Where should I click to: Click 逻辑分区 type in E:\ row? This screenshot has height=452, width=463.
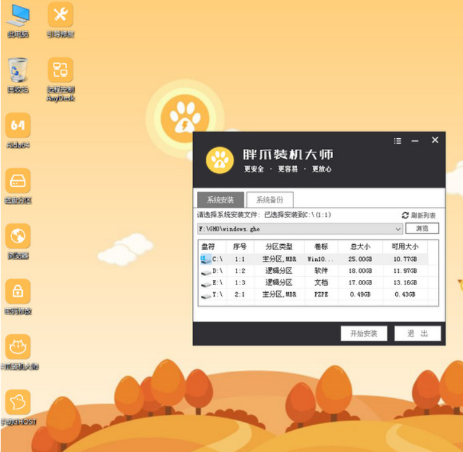point(279,283)
